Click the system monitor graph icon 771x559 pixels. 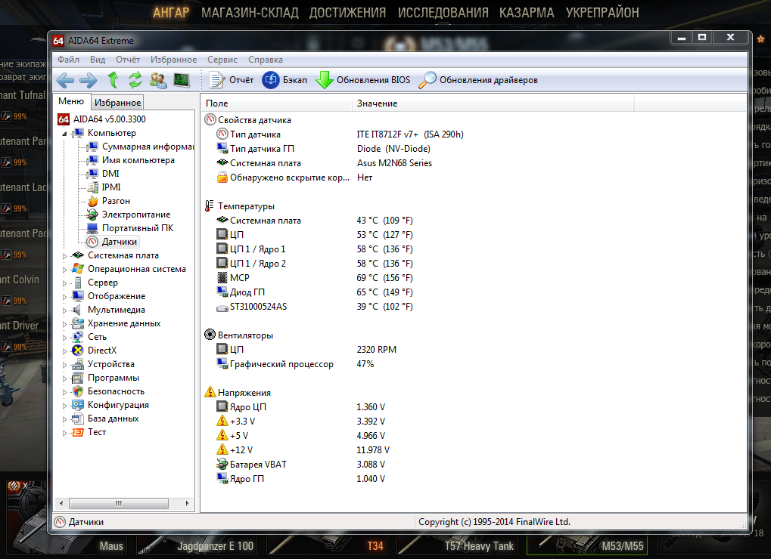pyautogui.click(x=181, y=80)
